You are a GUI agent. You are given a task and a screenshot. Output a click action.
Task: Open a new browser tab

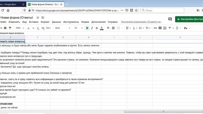pyautogui.click(x=67, y=4)
